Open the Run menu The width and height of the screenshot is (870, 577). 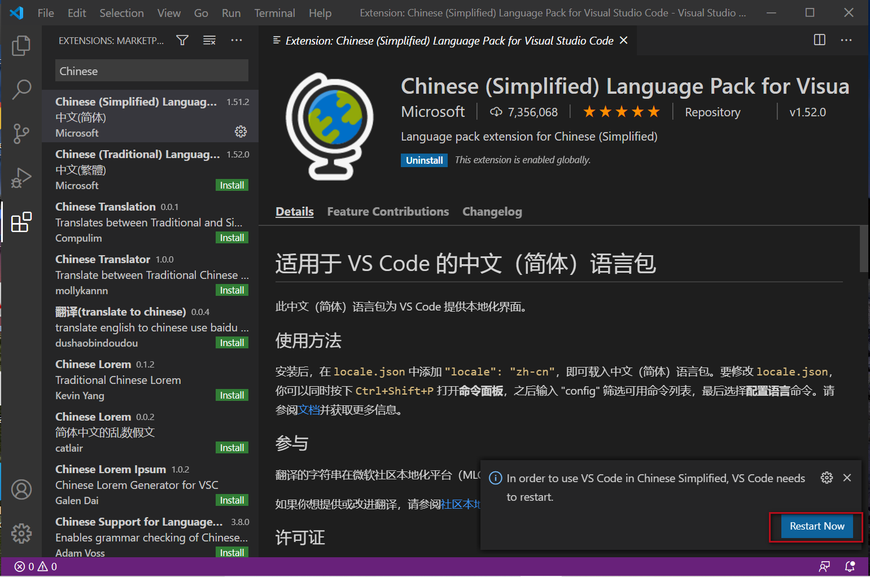pyautogui.click(x=231, y=13)
